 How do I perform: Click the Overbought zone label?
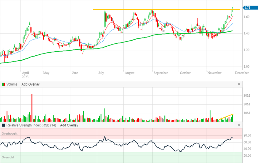10,134
